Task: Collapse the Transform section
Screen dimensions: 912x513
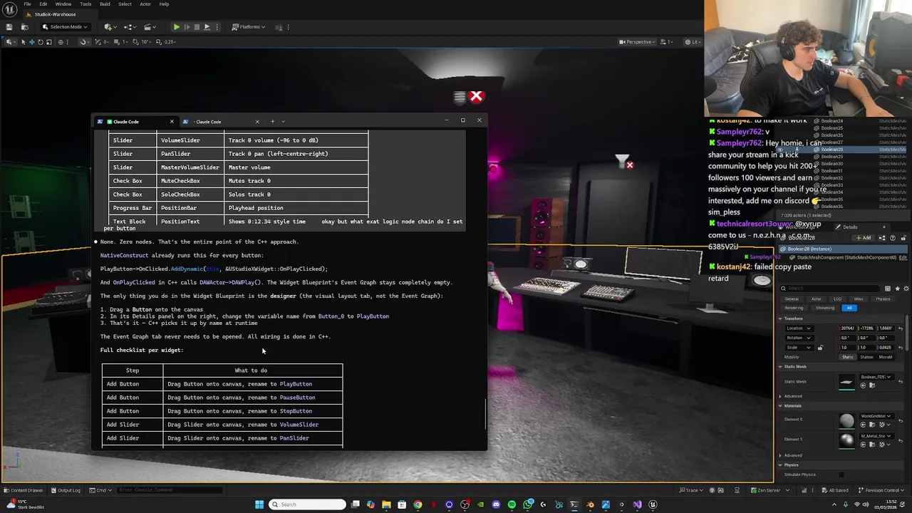Action: tap(780, 318)
